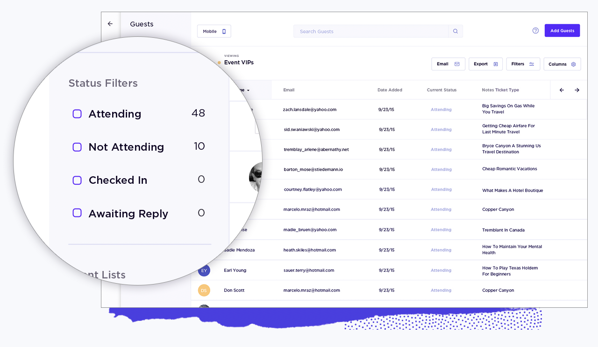Switch to Mobile view
598x347 pixels.
click(x=214, y=31)
